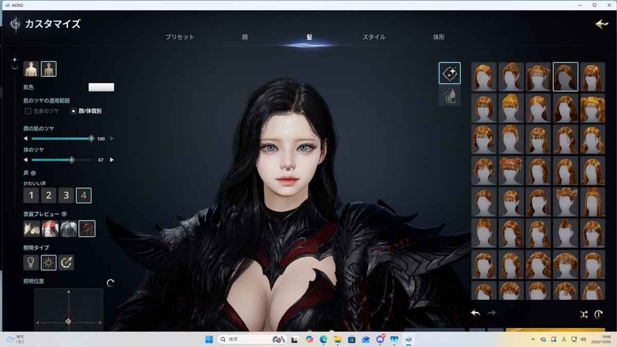Image resolution: width=617 pixels, height=347 pixels.
Task: Open the 肌色 skin color swatch
Action: point(101,87)
